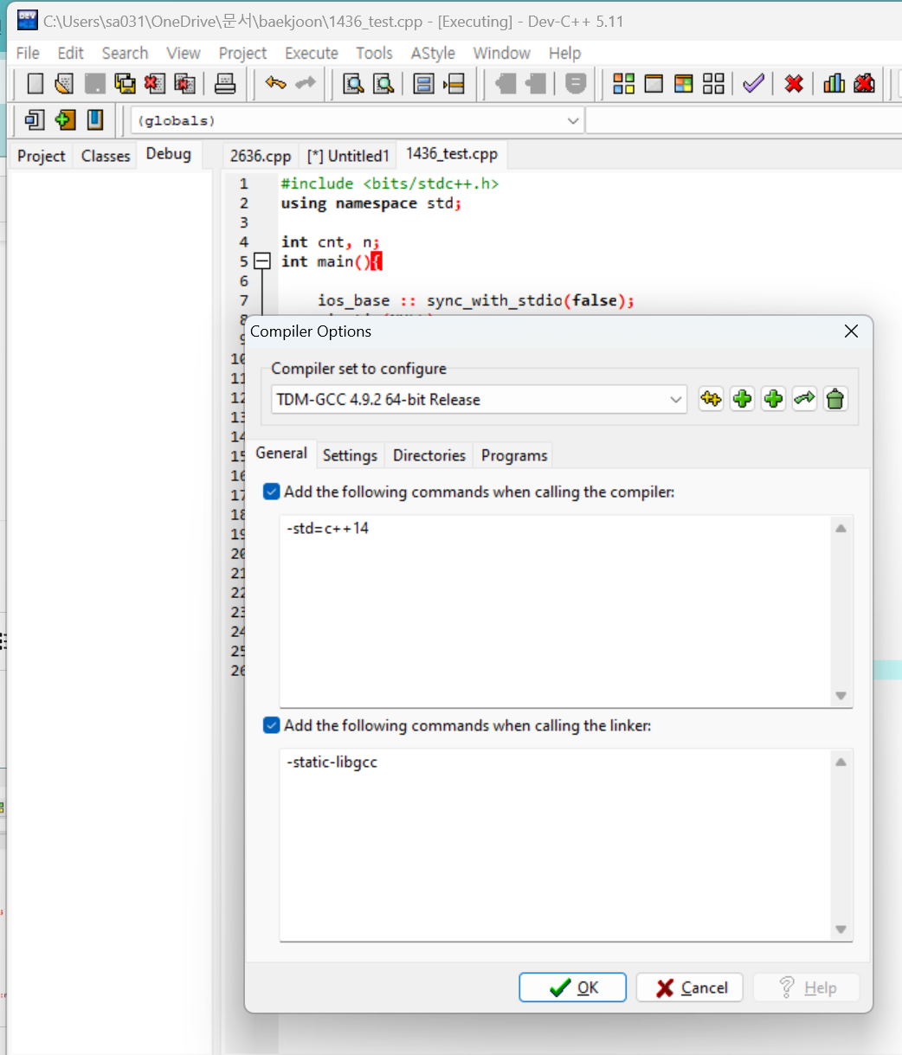Open the [*] Untitled1 editor tab
The image size is (902, 1055).
pyautogui.click(x=348, y=156)
